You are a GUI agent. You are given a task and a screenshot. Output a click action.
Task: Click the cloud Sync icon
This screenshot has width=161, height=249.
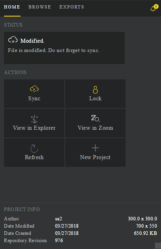(34, 89)
